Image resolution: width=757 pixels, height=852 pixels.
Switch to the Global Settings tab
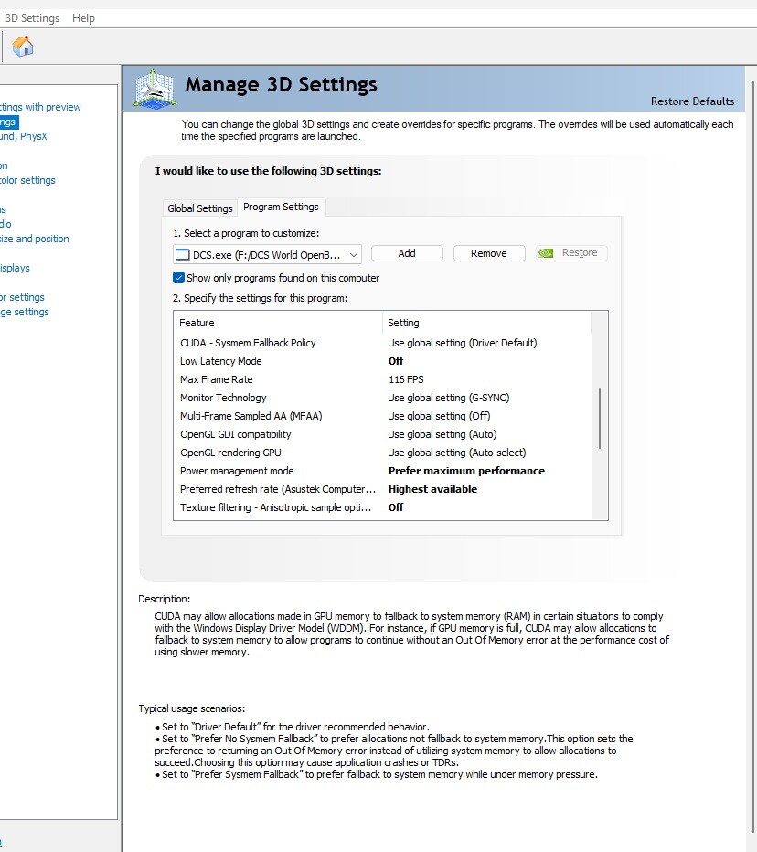pos(200,208)
